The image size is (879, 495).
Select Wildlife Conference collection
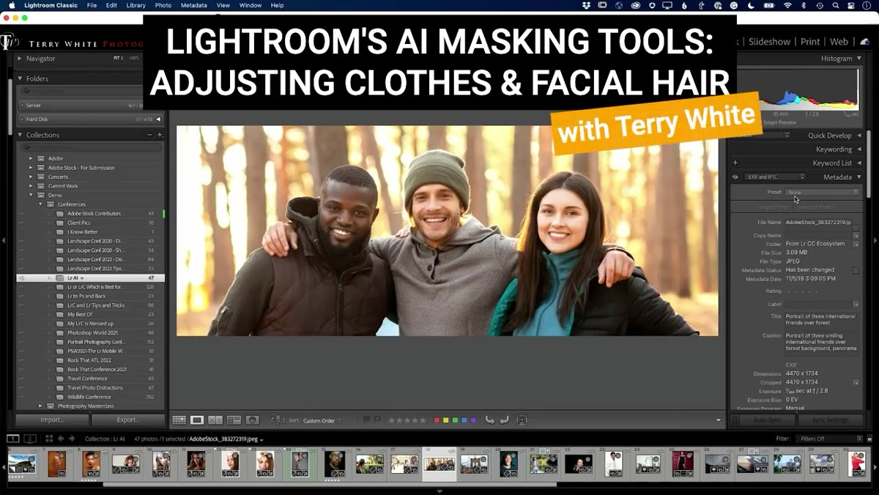(x=91, y=397)
